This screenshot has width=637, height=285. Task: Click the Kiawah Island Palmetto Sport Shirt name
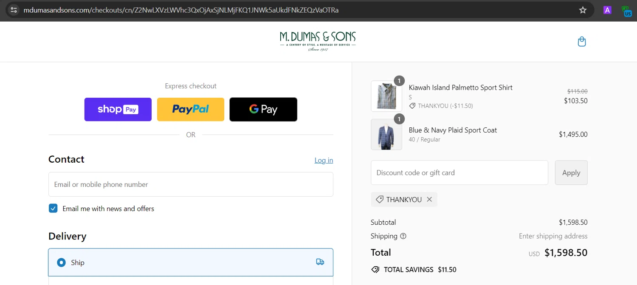tap(461, 87)
